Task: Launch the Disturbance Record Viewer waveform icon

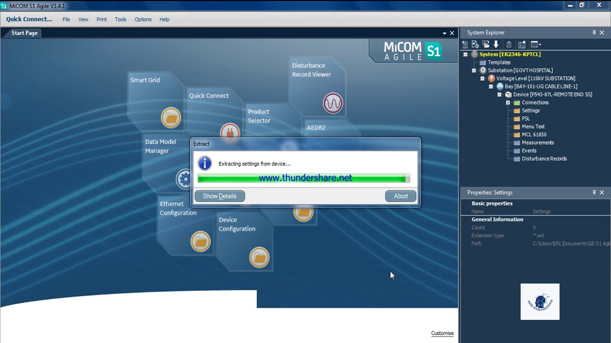Action: click(x=333, y=103)
